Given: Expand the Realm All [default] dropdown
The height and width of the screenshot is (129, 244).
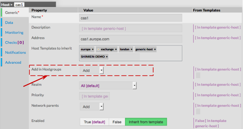Looking at the screenshot, I should tap(135, 86).
